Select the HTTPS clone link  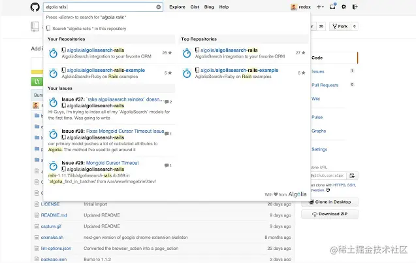pyautogui.click(x=340, y=185)
